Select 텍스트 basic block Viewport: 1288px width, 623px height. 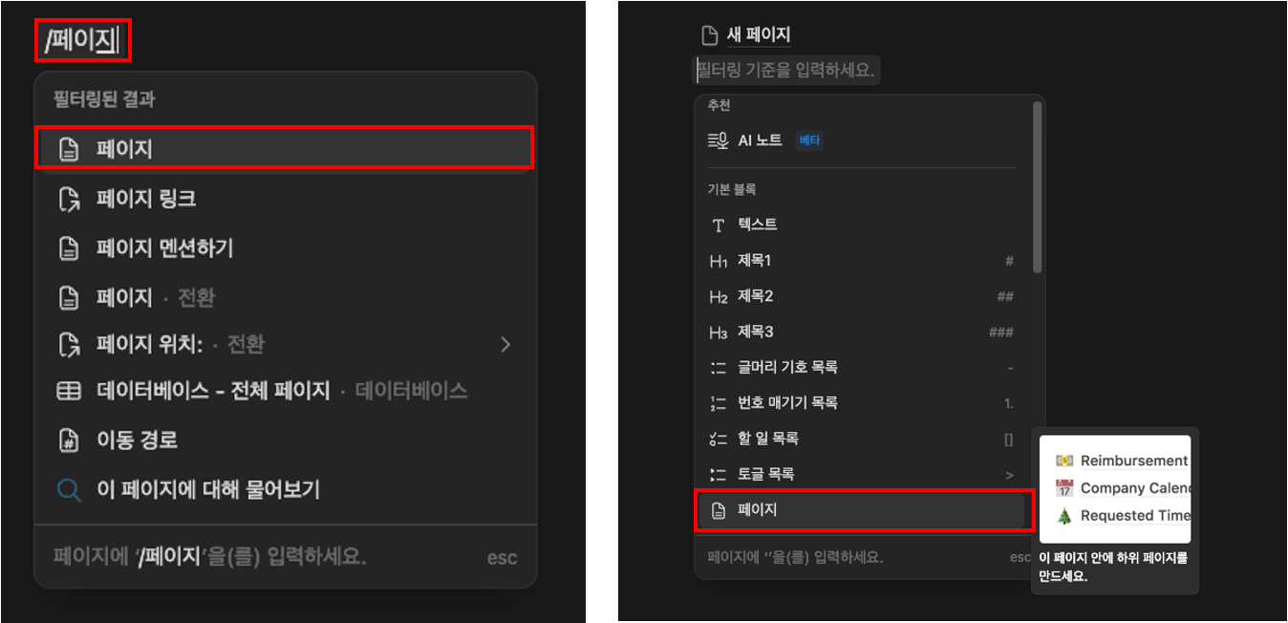point(860,225)
